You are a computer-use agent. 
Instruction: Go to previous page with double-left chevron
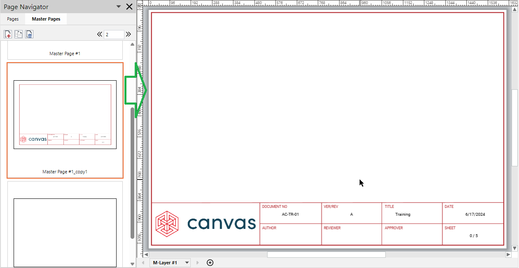(99, 35)
